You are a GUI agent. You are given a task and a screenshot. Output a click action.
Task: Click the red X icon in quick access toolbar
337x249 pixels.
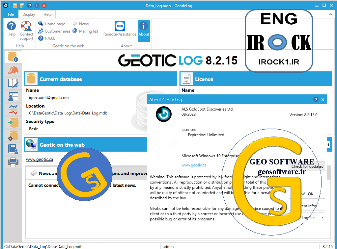click(x=44, y=6)
